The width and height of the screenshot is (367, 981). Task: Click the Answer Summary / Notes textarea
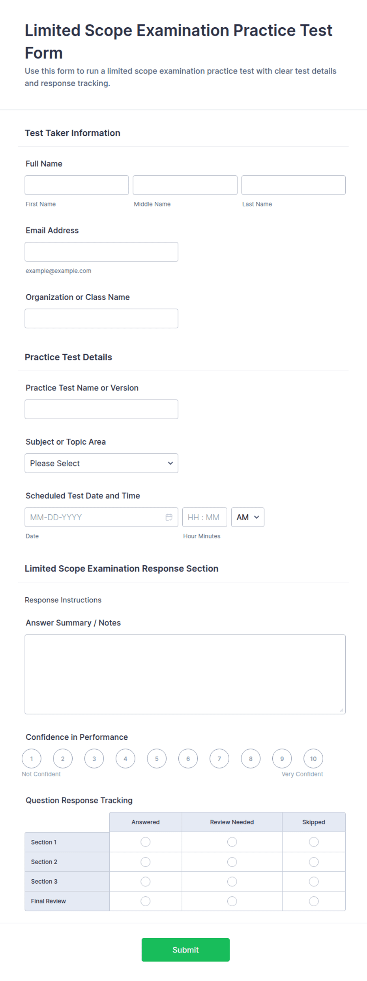(x=185, y=674)
